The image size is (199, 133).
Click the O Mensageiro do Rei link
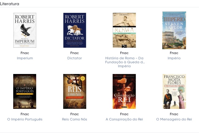174,119
